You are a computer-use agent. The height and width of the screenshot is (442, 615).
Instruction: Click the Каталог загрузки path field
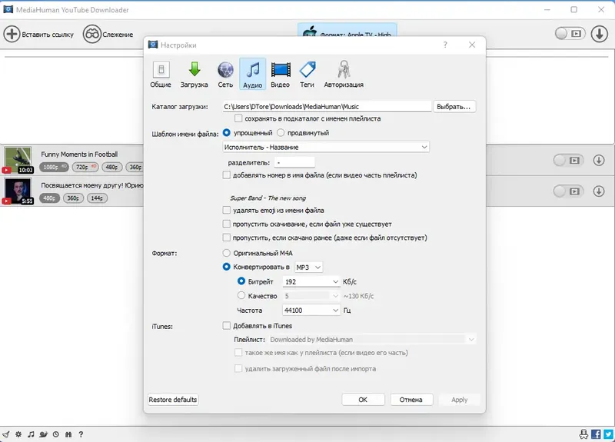tap(327, 107)
